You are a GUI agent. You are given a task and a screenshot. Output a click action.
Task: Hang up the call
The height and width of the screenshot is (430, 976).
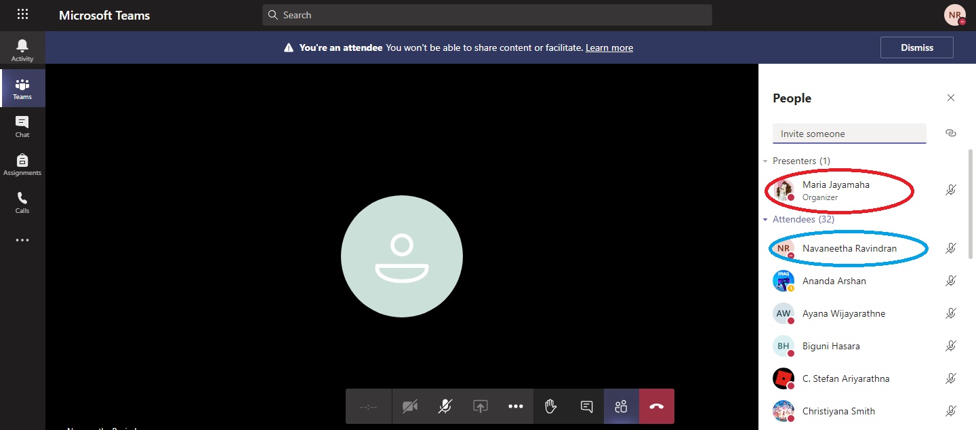(x=656, y=406)
